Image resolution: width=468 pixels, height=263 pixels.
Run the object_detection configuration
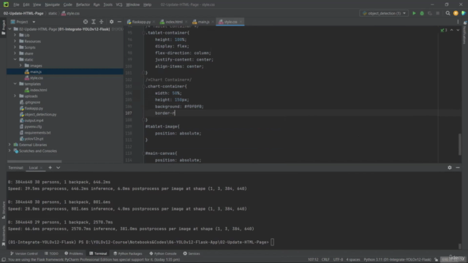[414, 13]
